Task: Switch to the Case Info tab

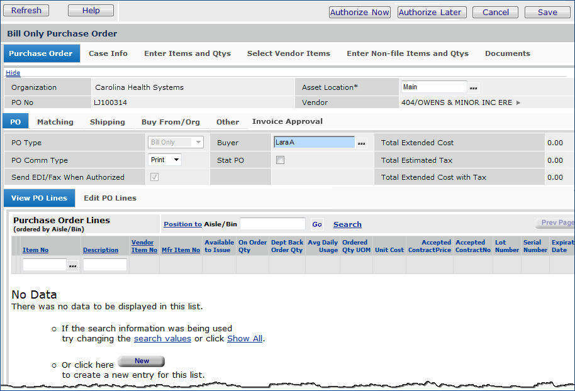Action: (108, 53)
